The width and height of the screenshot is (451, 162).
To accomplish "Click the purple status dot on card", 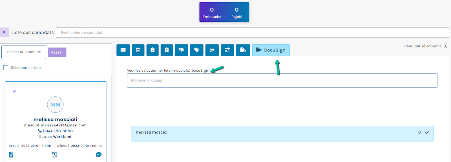I will coord(14,91).
